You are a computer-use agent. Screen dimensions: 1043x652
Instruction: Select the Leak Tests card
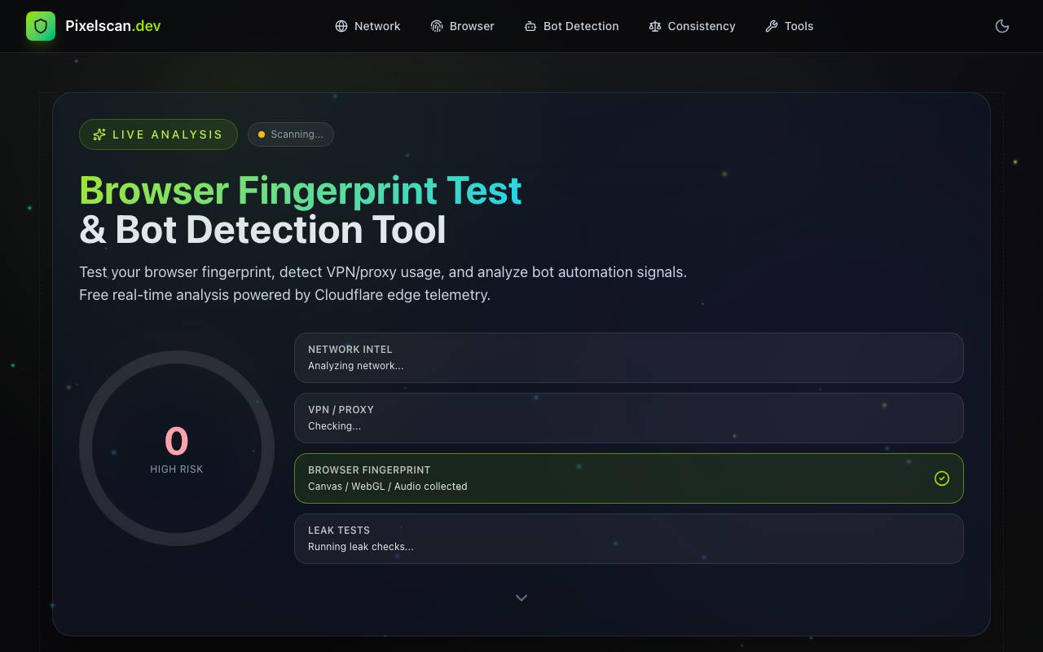click(x=629, y=539)
